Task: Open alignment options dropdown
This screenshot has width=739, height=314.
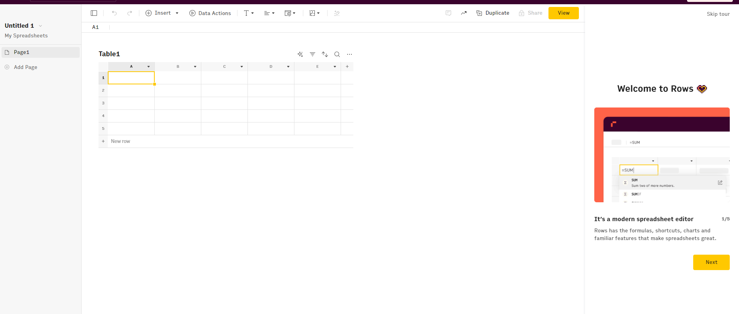Action: [x=269, y=13]
